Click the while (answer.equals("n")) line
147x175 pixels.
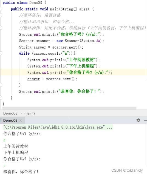point(47,53)
